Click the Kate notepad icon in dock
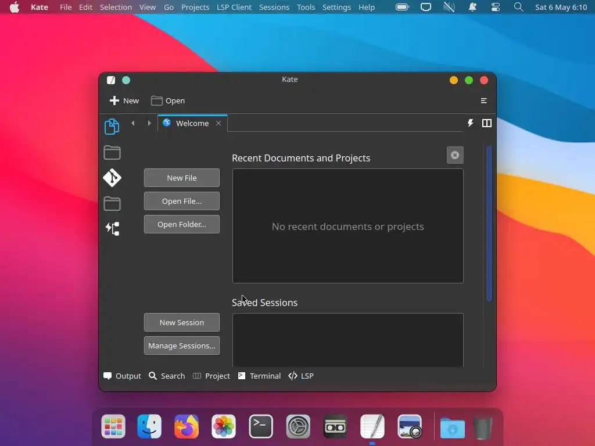 (372, 426)
